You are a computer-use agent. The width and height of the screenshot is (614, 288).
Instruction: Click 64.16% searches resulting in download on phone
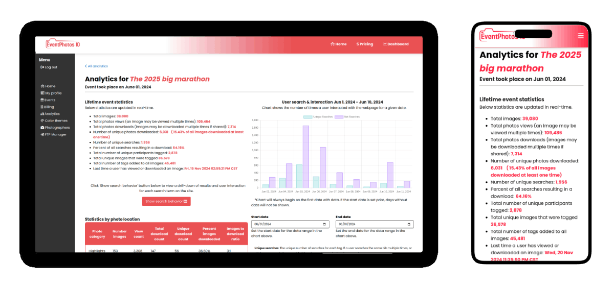523,196
